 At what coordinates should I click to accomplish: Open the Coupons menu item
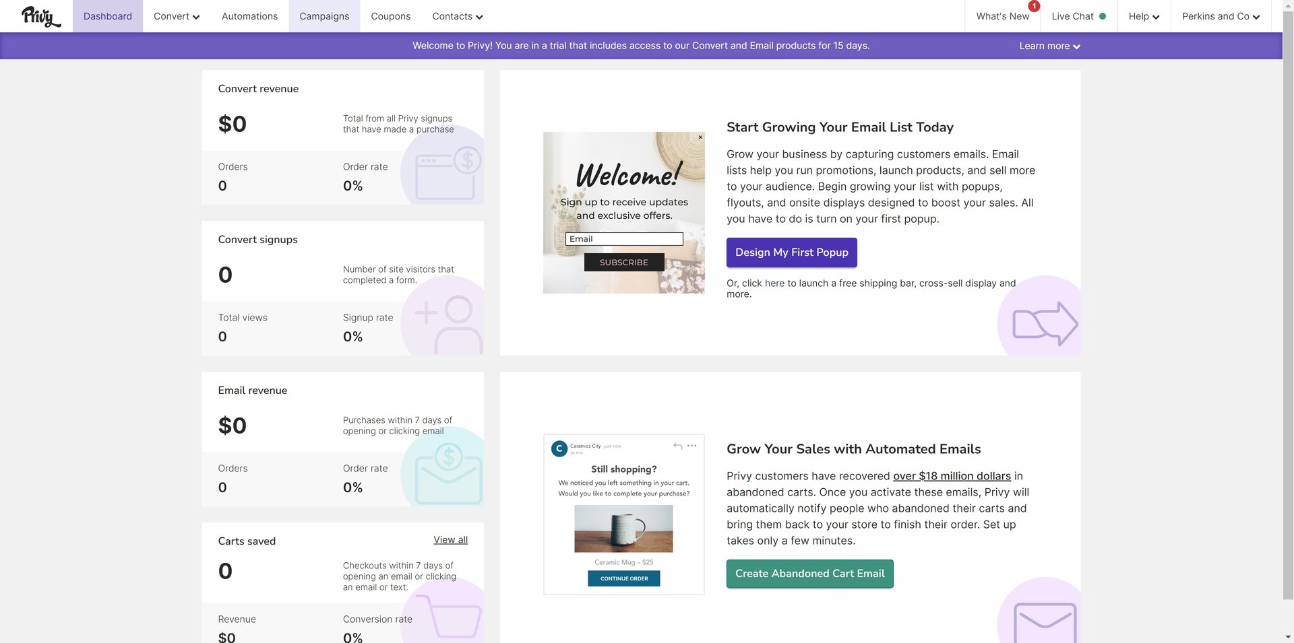(x=390, y=16)
